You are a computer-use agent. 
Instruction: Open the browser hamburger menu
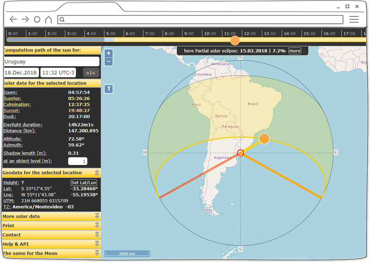354,19
